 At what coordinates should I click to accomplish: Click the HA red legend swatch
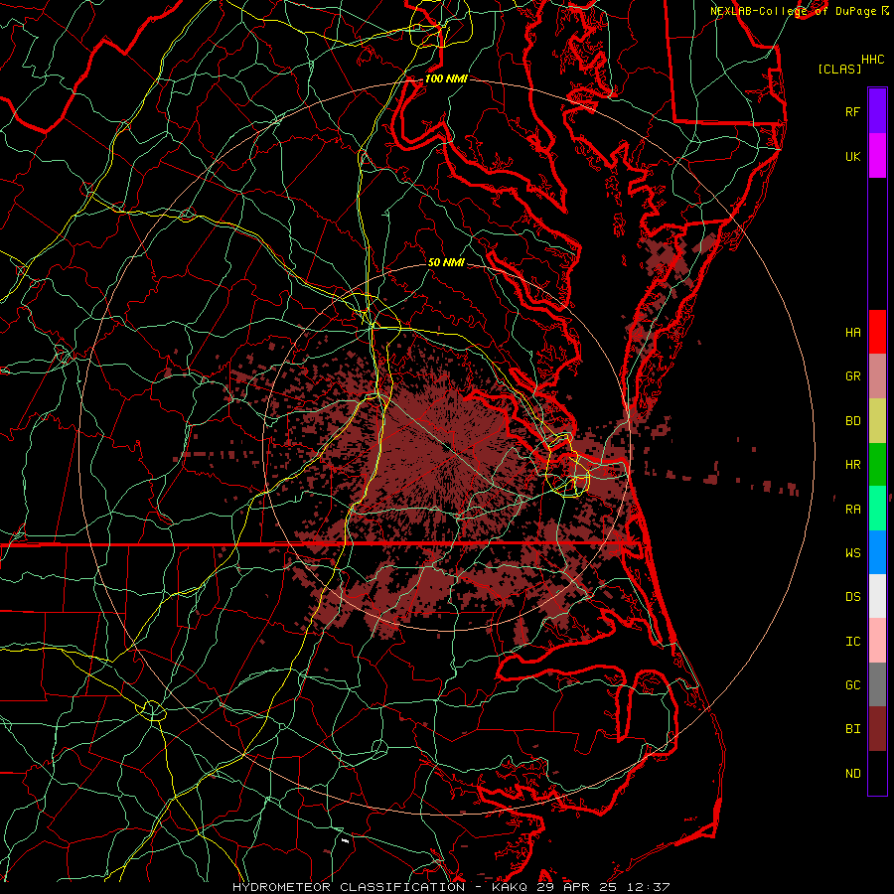tap(877, 332)
